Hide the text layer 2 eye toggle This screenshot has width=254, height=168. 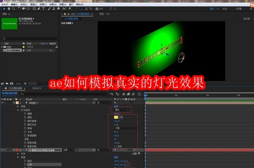[x=2, y=150]
